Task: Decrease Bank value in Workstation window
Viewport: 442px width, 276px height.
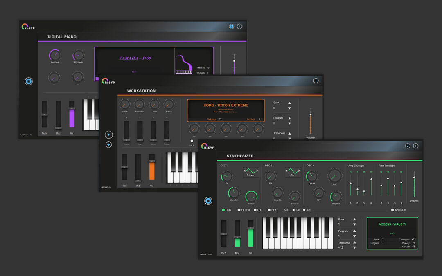Action: pyautogui.click(x=289, y=108)
